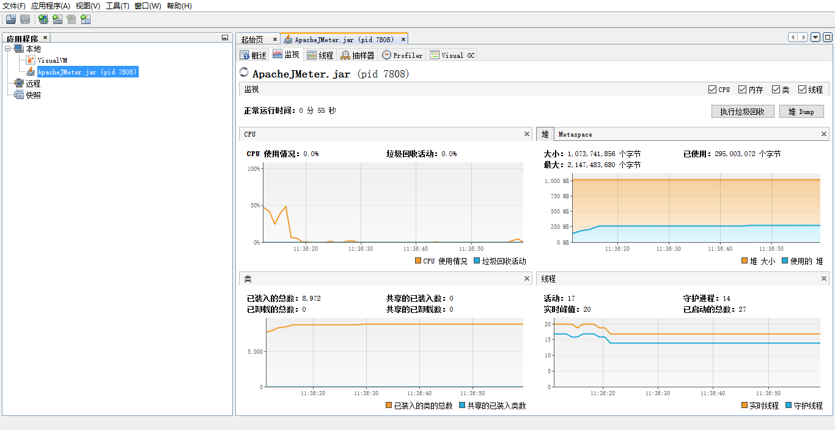
Task: Click the blue 共享的已装入类数 legend swatch
Action: tap(462, 406)
